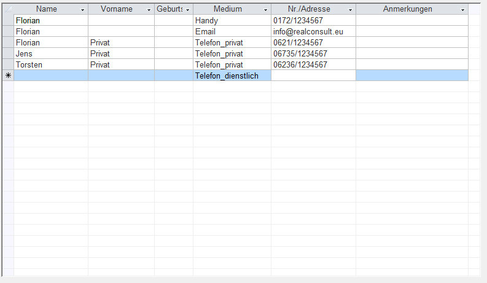Click the Torsten name cell

coord(51,64)
